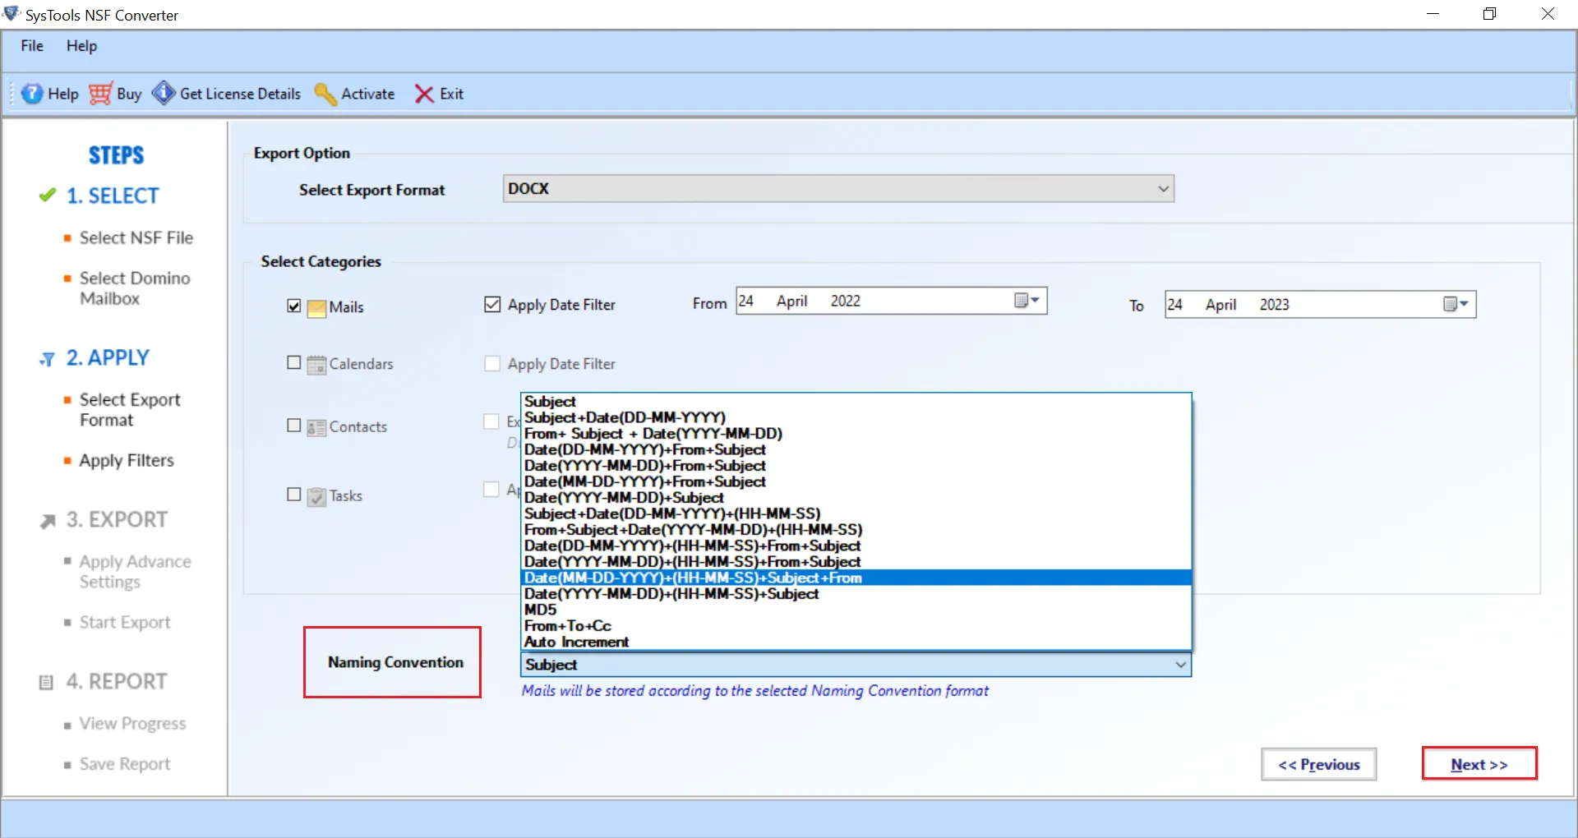1578x838 pixels.
Task: Tick the Contacts category checkbox
Action: click(294, 426)
